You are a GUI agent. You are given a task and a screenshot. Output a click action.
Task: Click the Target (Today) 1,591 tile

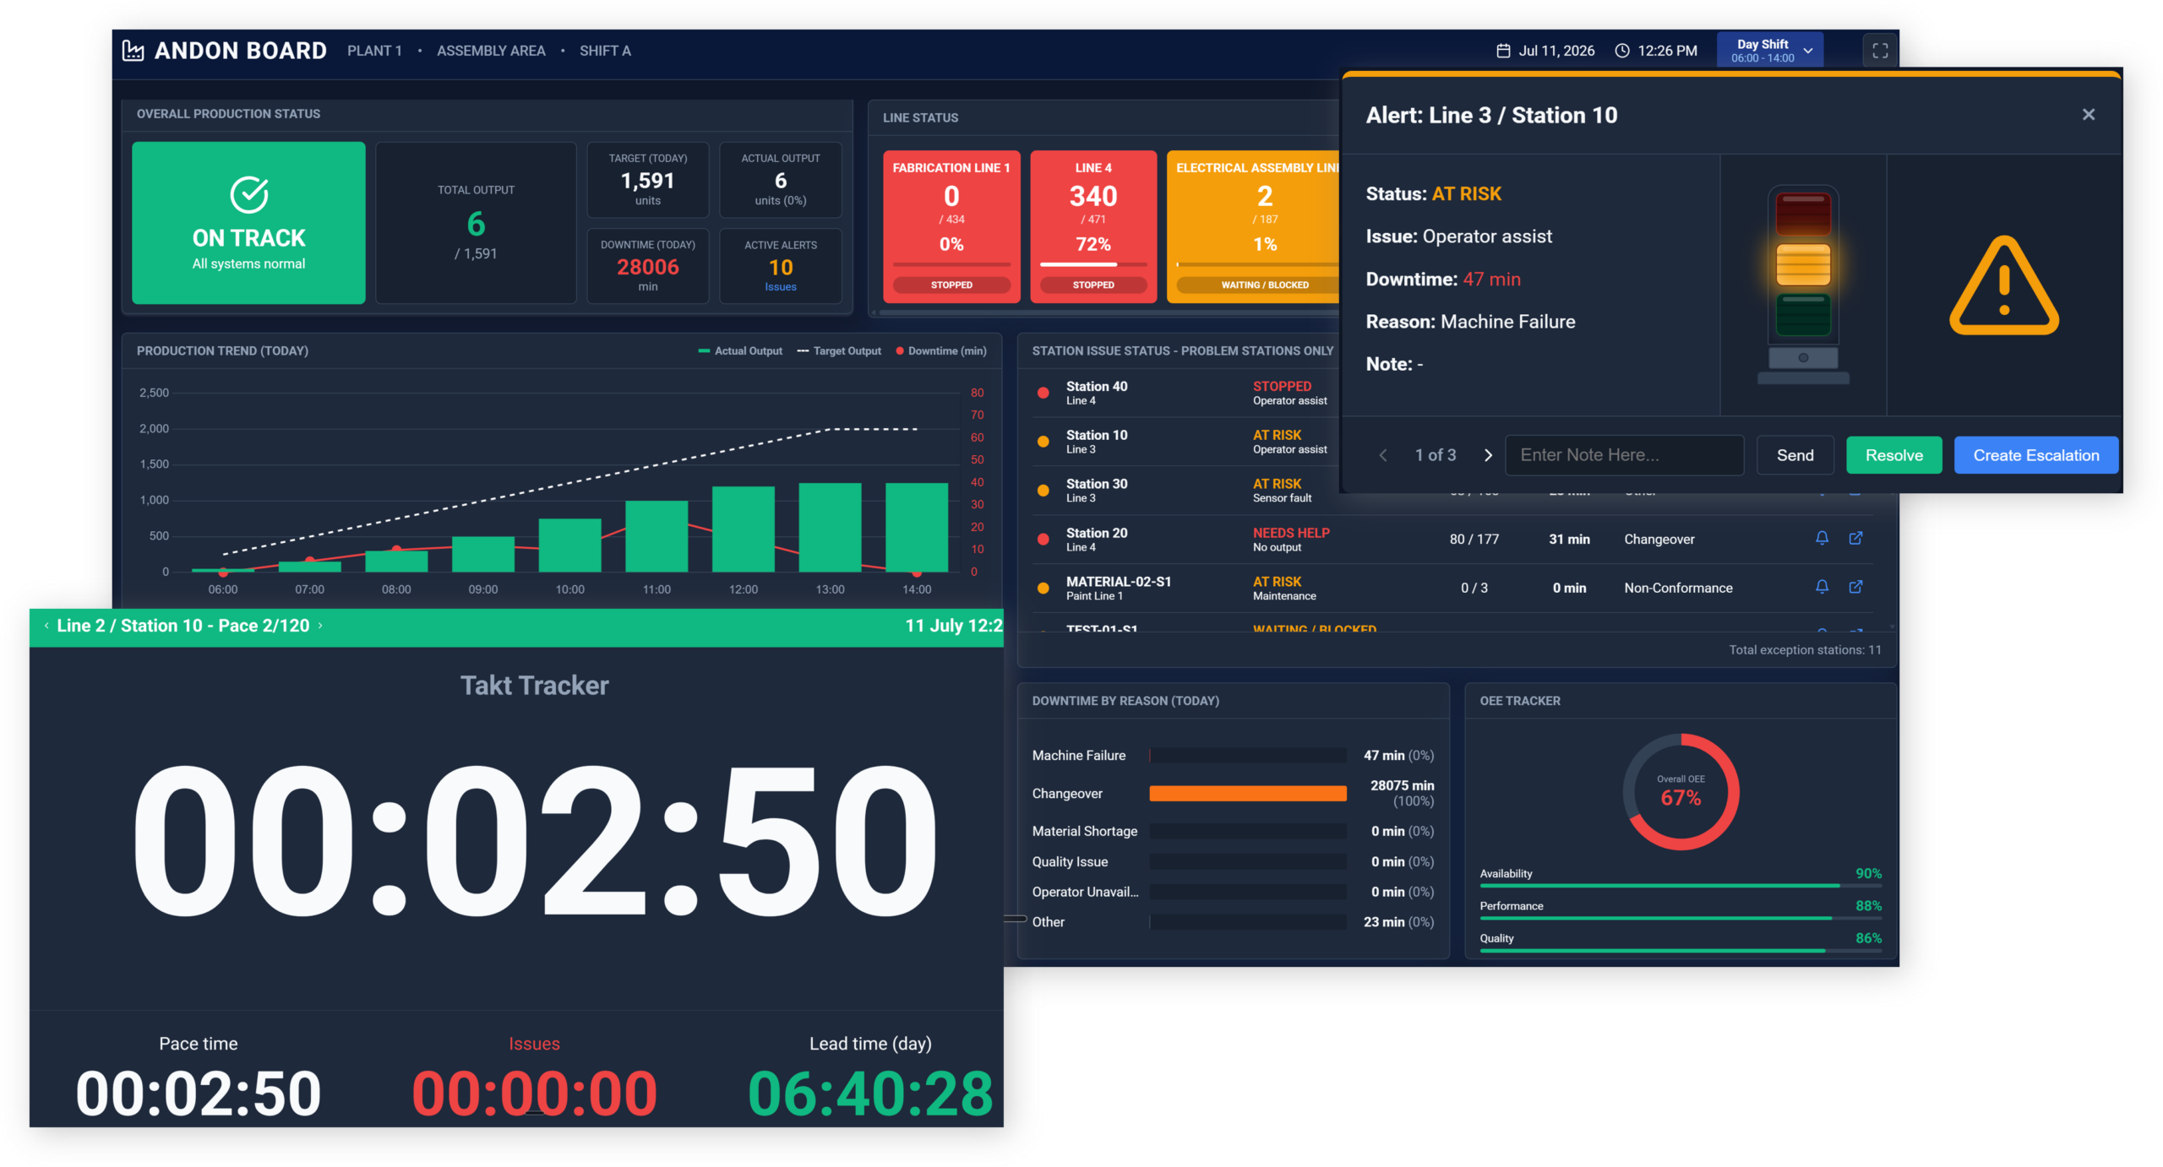[x=647, y=180]
